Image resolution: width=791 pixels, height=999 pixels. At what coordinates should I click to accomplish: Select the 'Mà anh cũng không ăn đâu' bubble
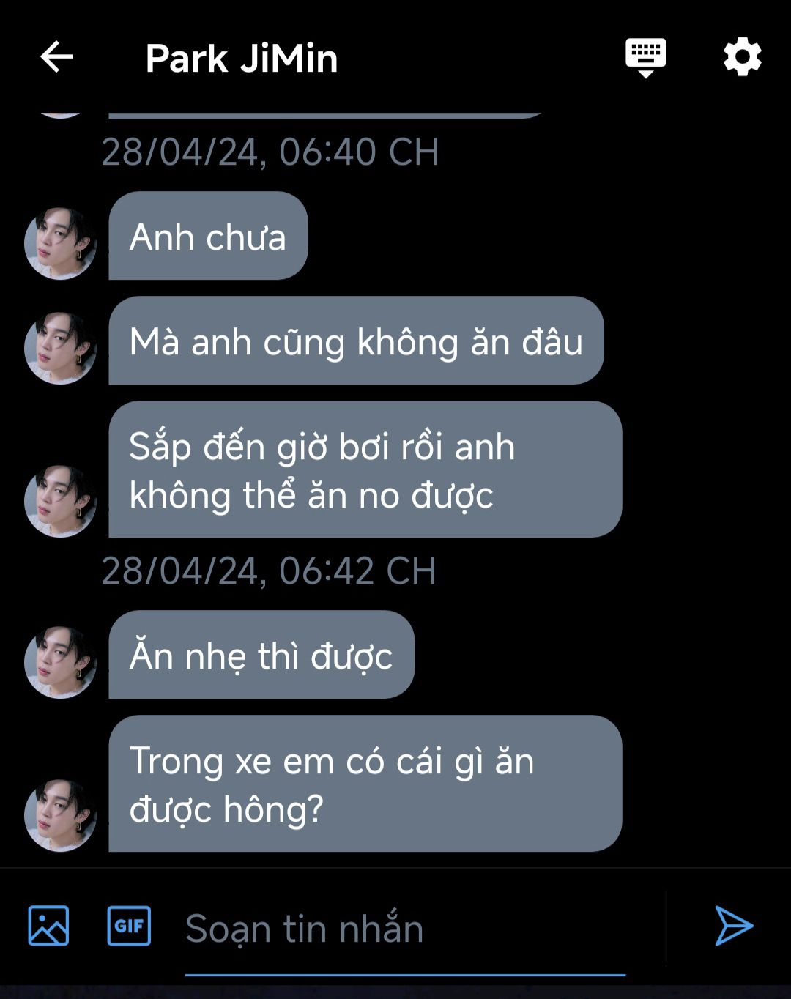(356, 341)
